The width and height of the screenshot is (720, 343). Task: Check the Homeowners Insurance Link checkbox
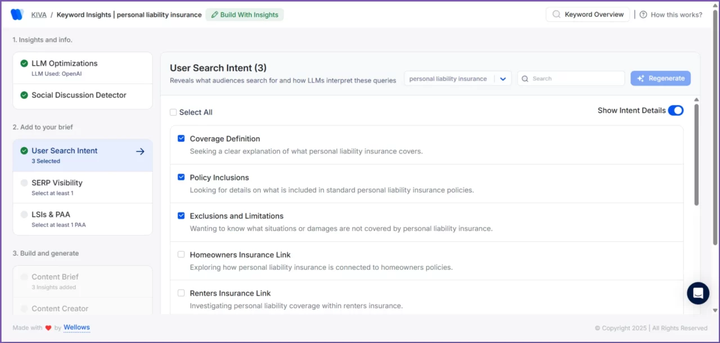(x=181, y=254)
